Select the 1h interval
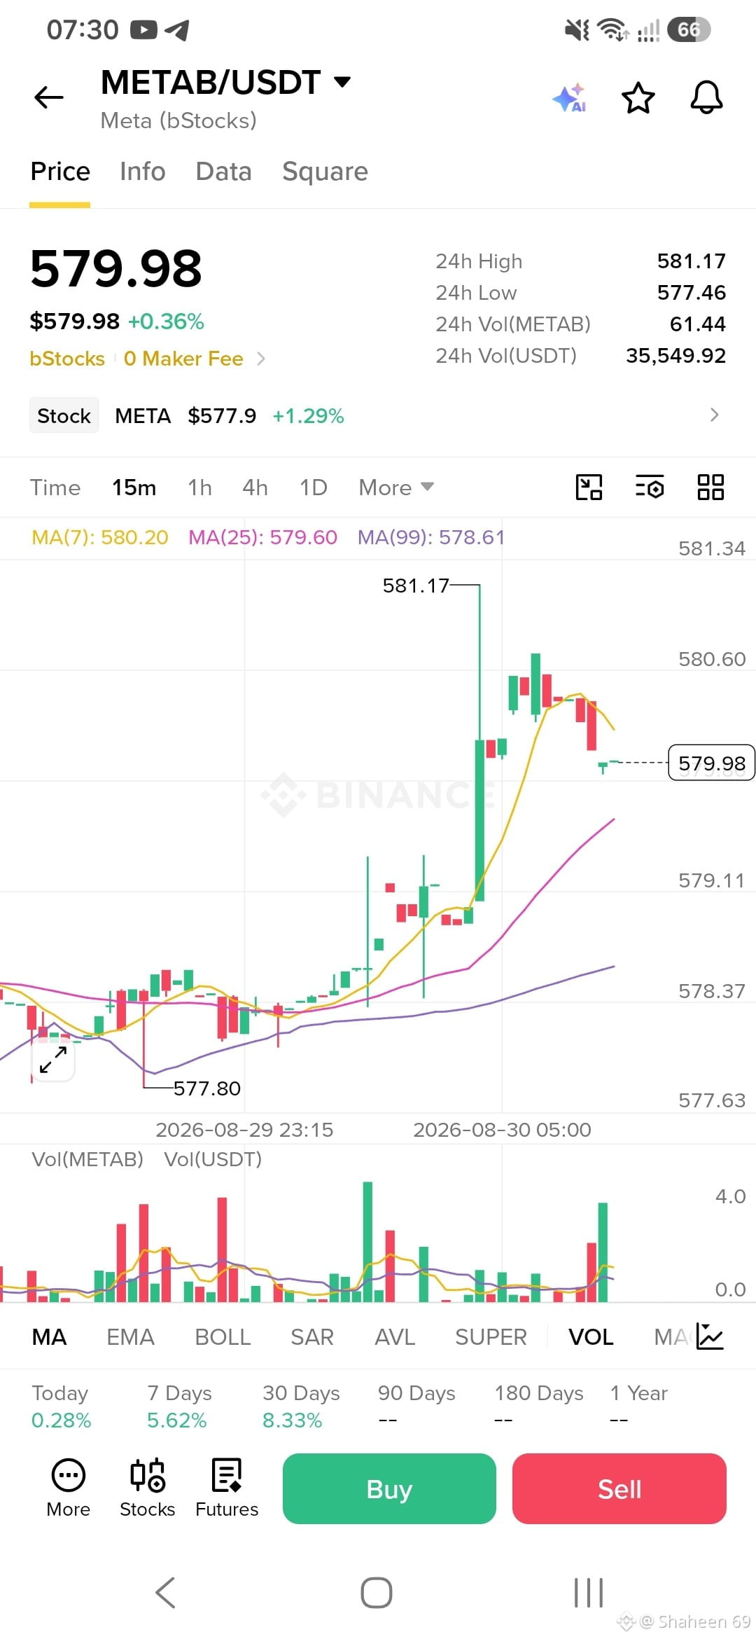756x1639 pixels. [x=199, y=487]
